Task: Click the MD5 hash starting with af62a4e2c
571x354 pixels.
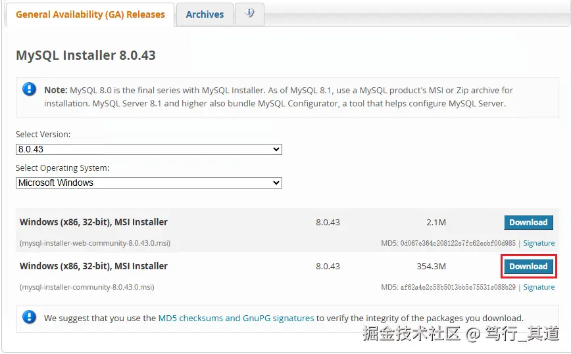Action: [x=458, y=287]
